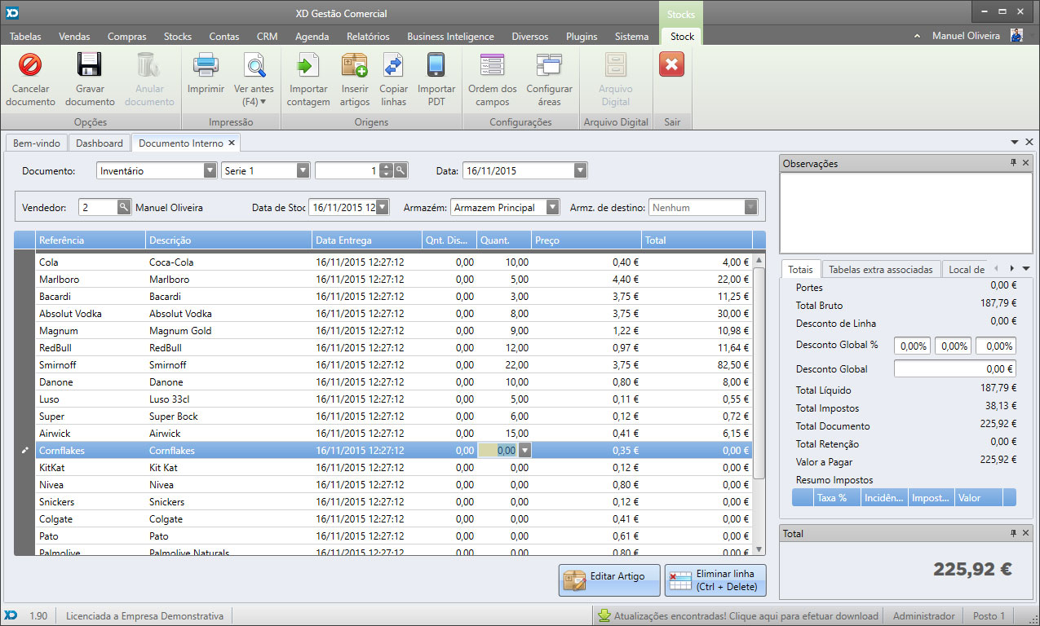Open the Relatórios menu
This screenshot has width=1040, height=626.
(x=368, y=37)
